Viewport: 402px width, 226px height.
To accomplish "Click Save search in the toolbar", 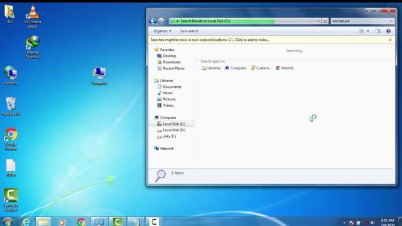I will coord(189,31).
